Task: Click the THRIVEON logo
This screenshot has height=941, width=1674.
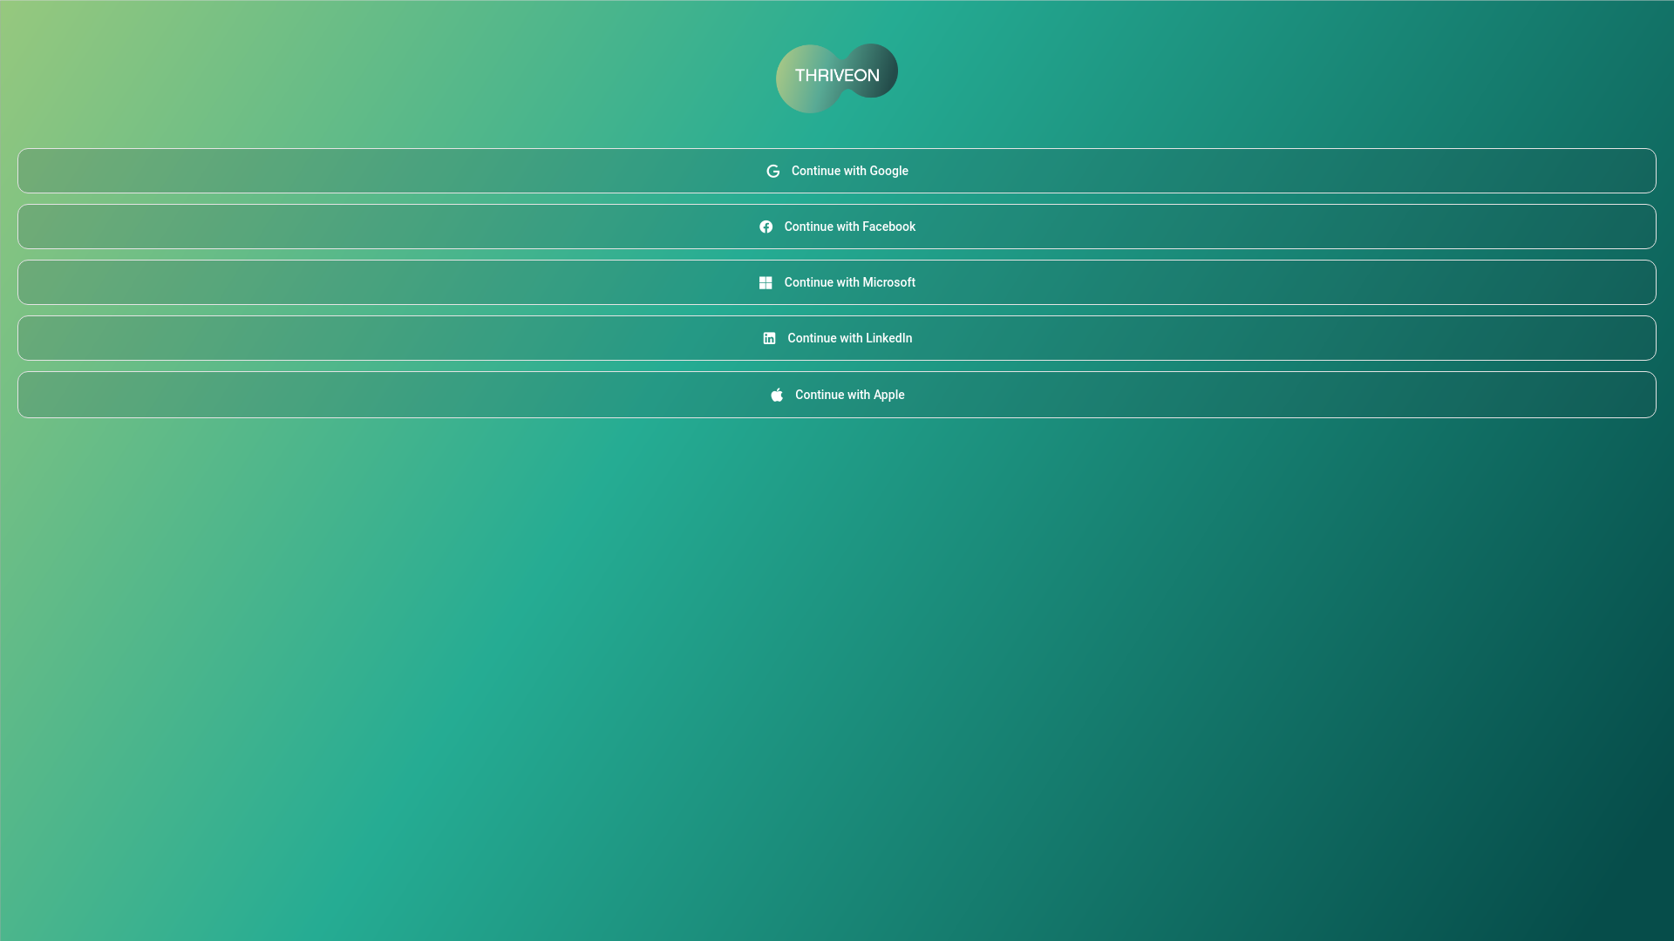Action: point(837,78)
